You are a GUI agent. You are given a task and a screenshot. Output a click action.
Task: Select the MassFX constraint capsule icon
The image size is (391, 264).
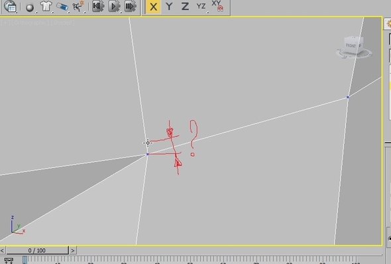(x=62, y=7)
